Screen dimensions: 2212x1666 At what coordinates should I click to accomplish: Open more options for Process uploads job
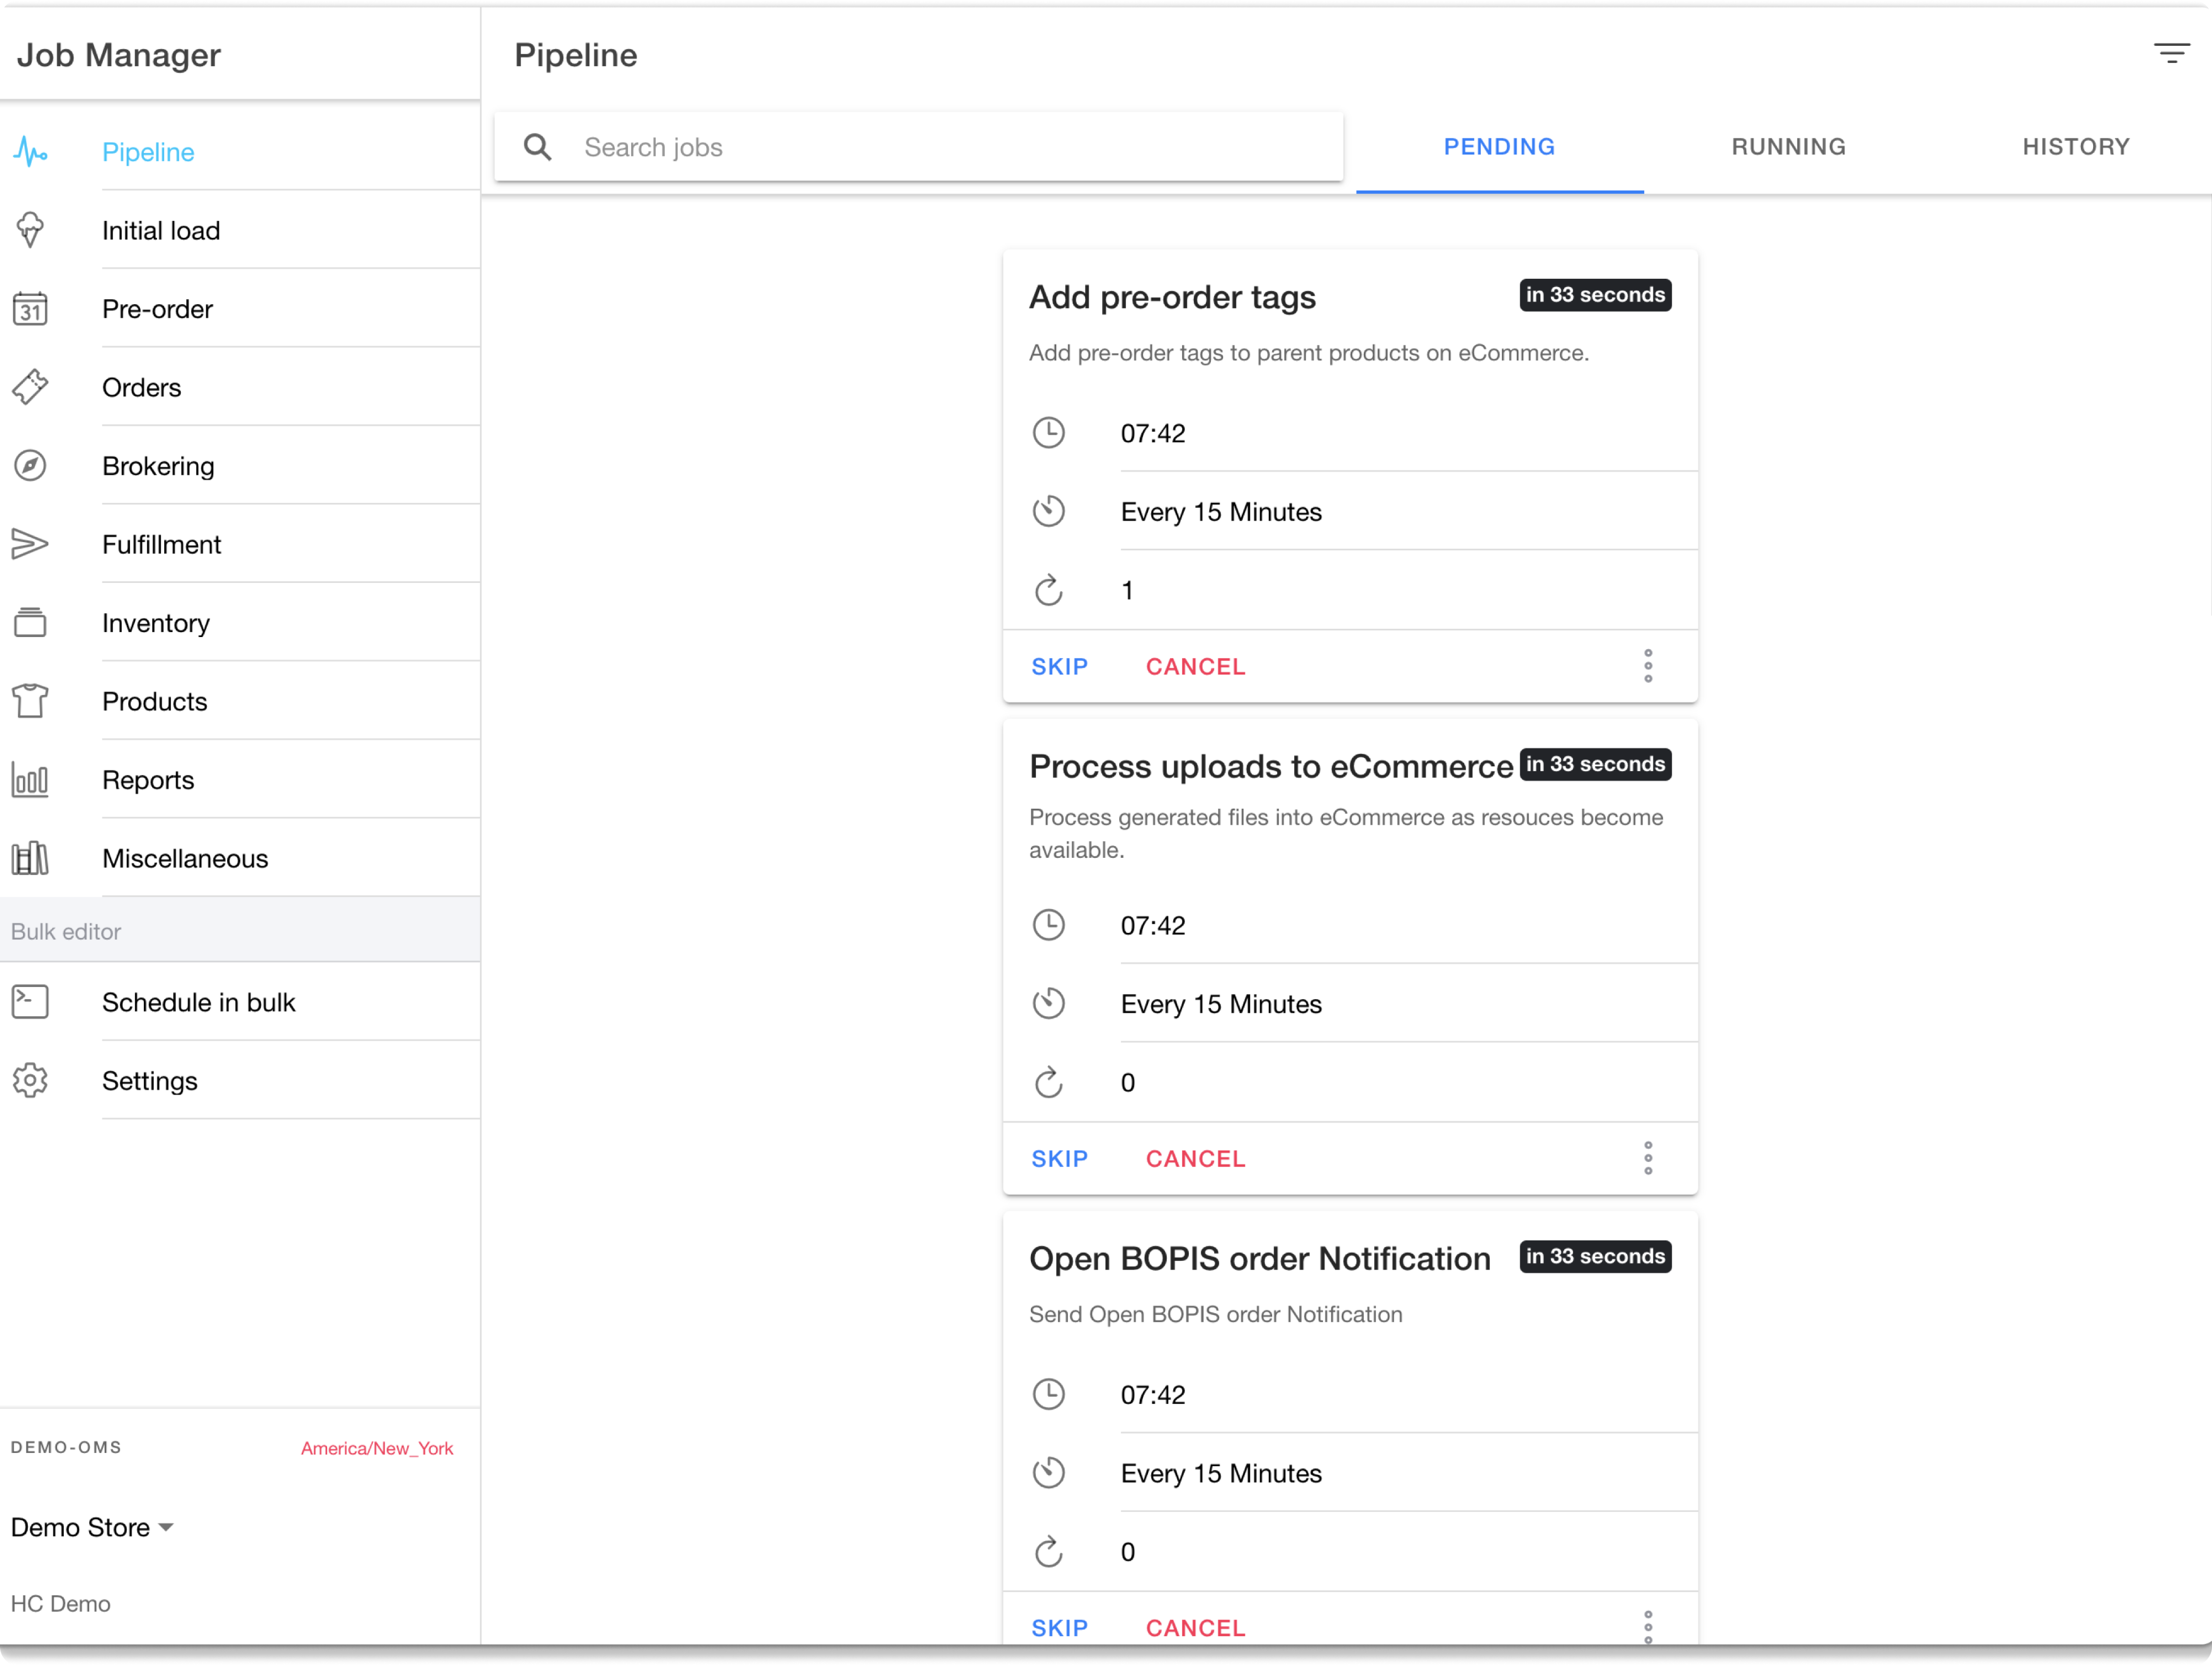pyautogui.click(x=1648, y=1158)
